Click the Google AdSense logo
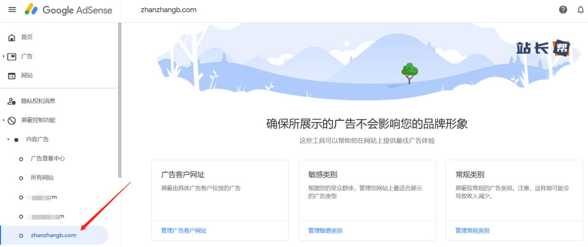588x247 pixels. [69, 10]
